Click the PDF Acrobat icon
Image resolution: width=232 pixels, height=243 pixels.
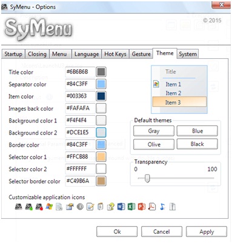coord(152,207)
